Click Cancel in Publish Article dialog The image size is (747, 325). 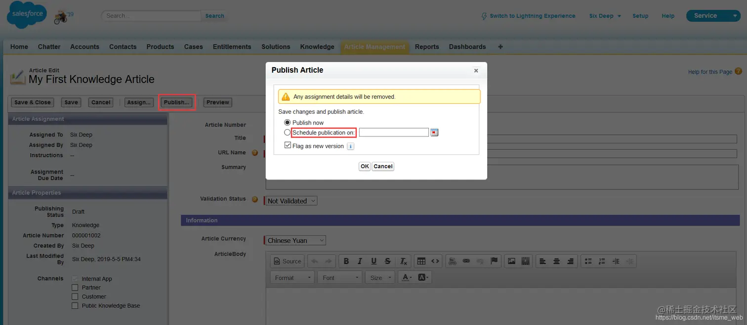pyautogui.click(x=383, y=166)
